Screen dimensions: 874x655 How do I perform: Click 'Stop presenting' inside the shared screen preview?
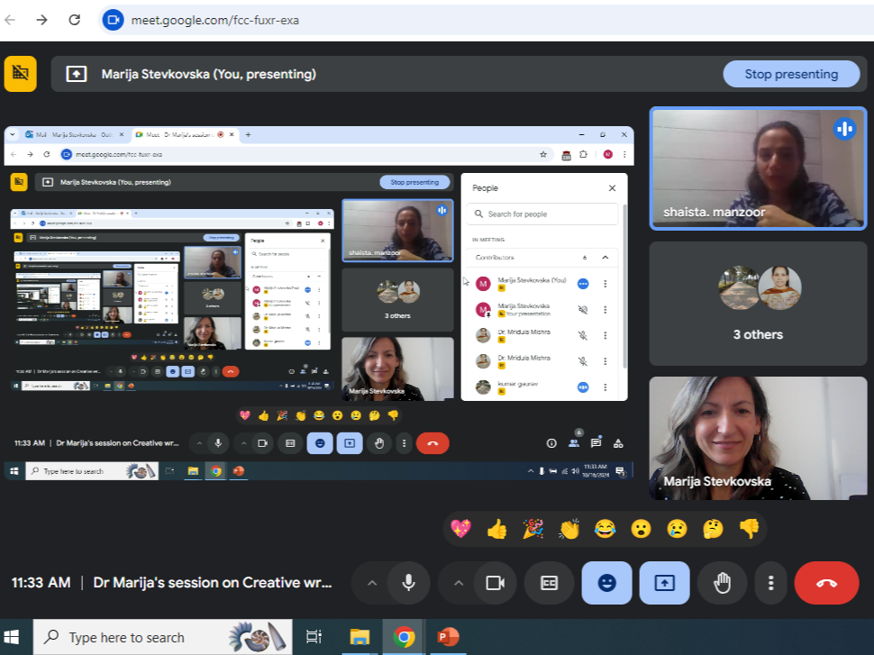click(x=414, y=182)
